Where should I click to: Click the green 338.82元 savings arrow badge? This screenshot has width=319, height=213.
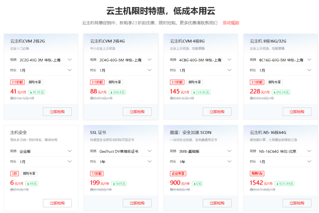click(x=201, y=92)
